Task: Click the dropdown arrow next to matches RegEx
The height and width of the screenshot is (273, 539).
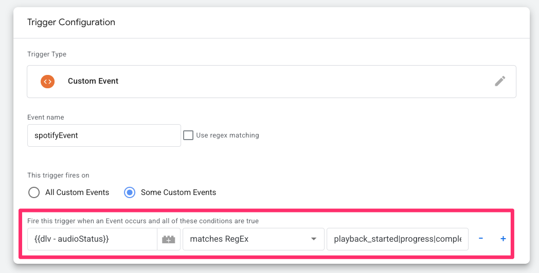Action: [314, 239]
